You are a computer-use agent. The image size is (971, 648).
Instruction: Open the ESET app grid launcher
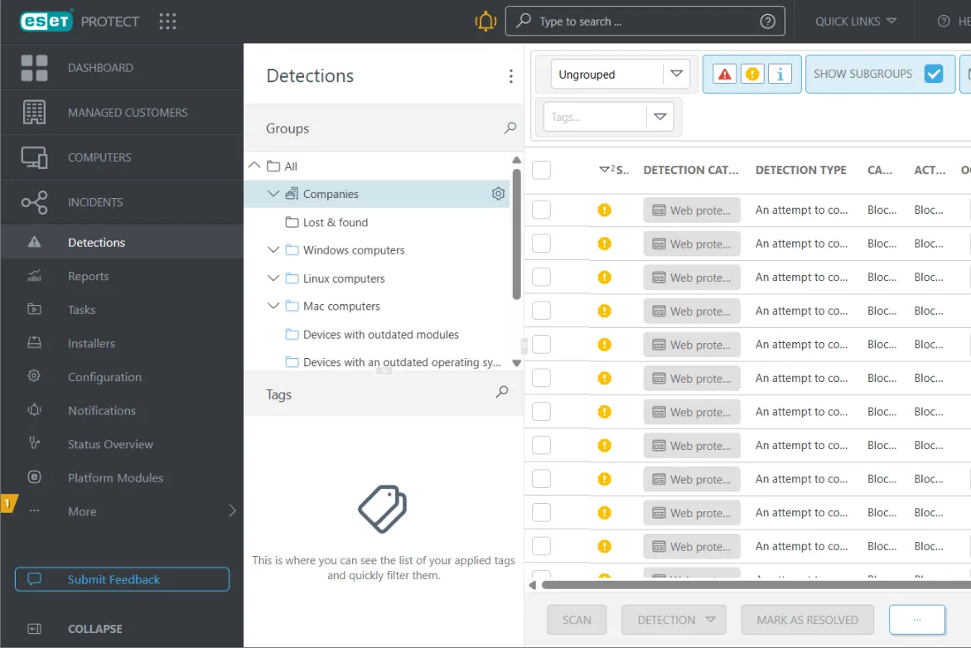(168, 22)
